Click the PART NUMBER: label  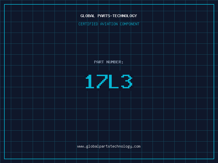(109, 62)
